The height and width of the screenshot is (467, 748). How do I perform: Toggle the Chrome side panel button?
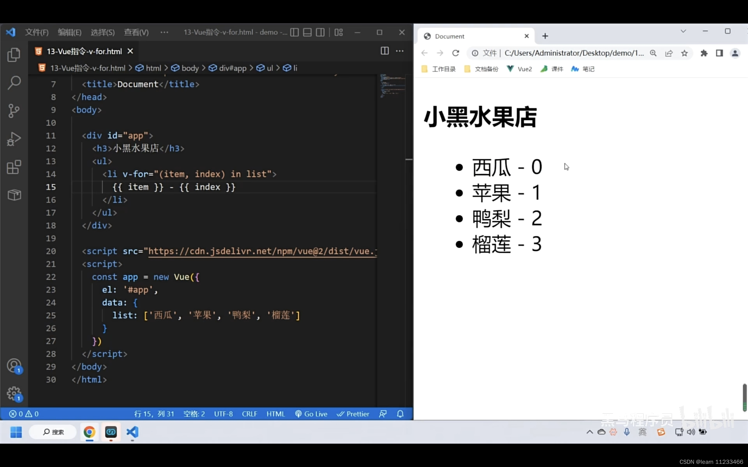click(719, 53)
